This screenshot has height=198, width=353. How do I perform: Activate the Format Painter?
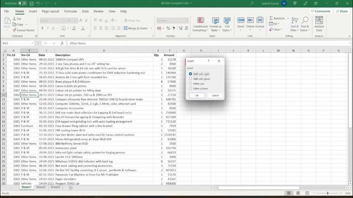tap(24, 30)
